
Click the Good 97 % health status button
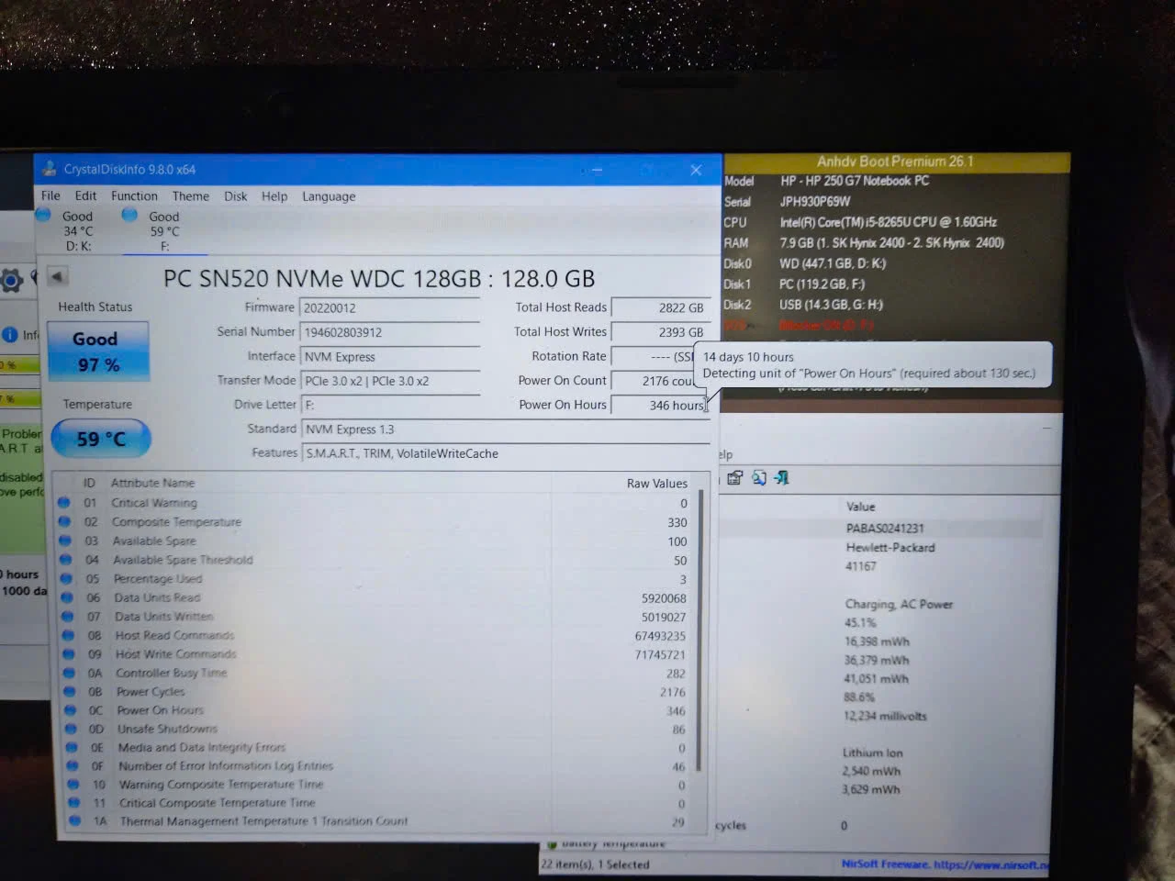point(98,351)
